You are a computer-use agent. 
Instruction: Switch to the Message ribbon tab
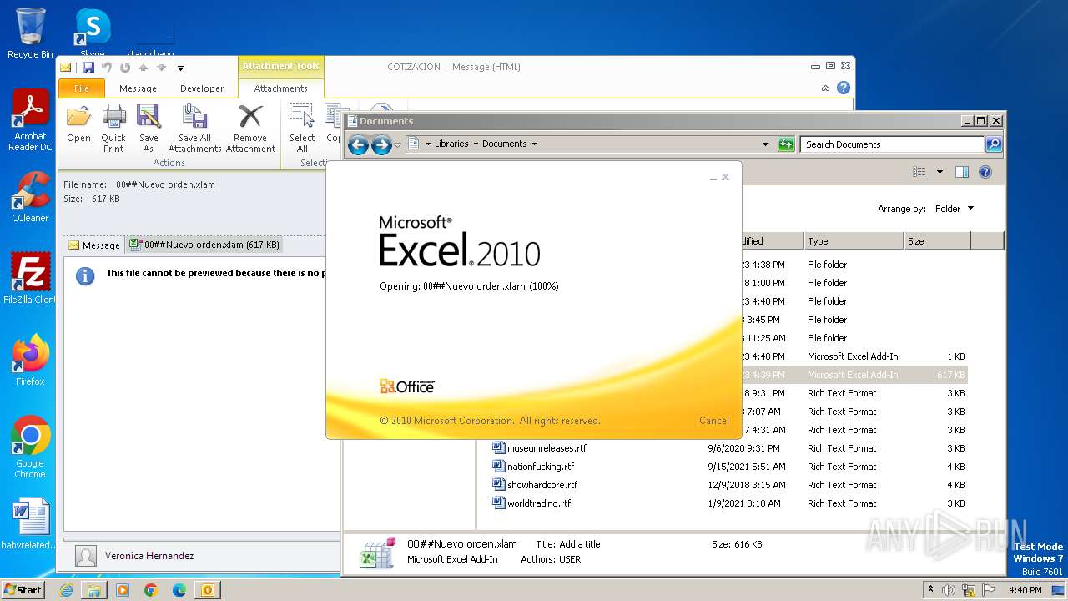[138, 88]
